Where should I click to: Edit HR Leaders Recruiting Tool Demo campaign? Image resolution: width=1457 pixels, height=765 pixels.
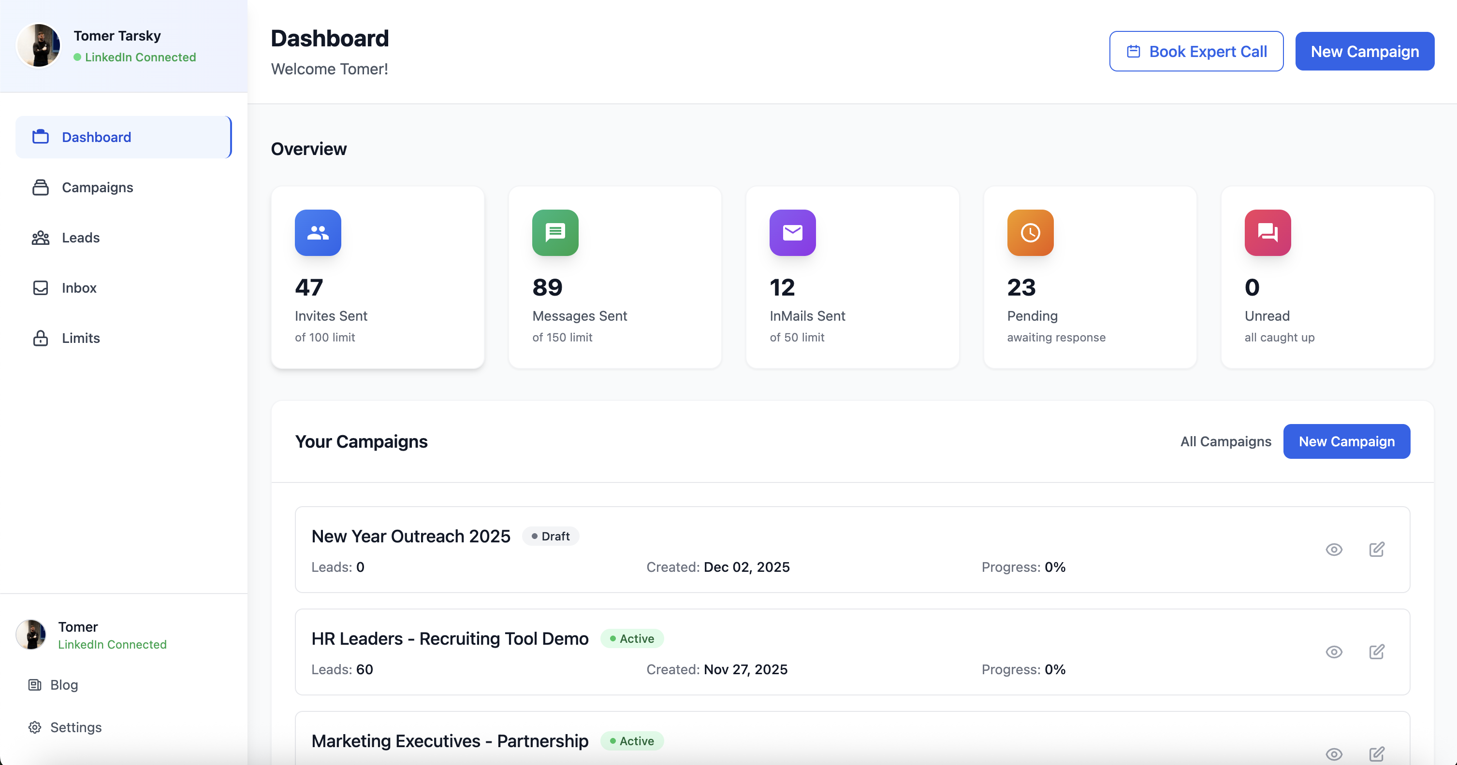point(1377,652)
